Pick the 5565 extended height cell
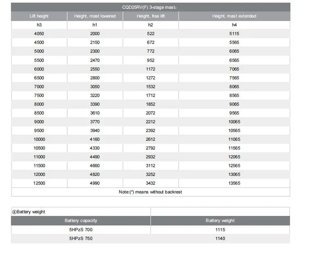 tap(234, 43)
